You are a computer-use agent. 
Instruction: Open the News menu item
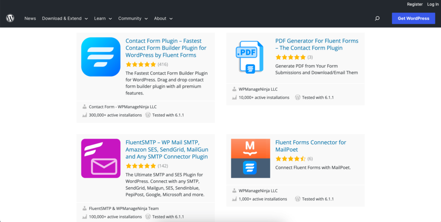(30, 18)
